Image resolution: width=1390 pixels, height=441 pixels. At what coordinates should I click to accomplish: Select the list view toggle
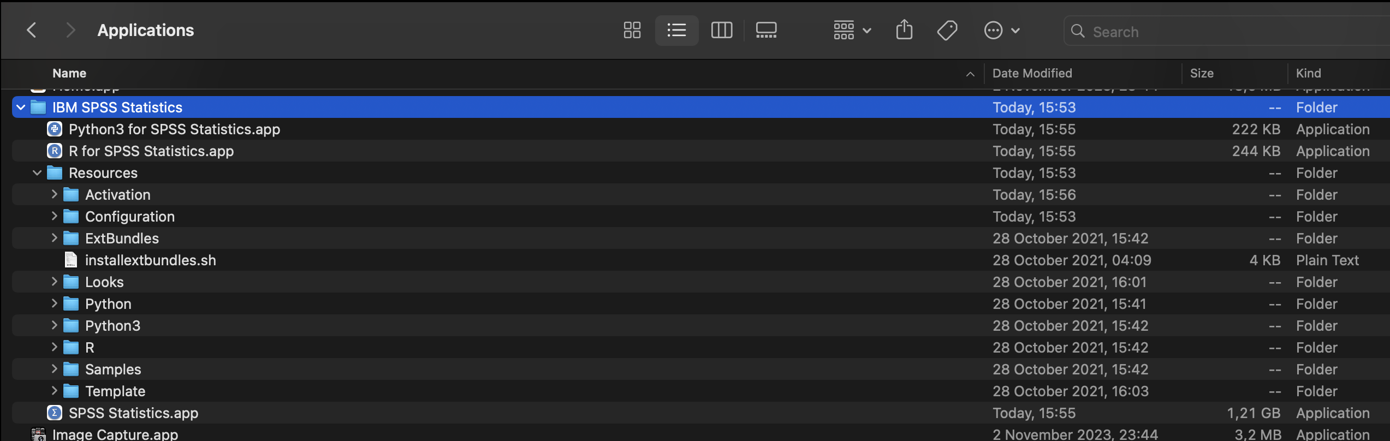[x=676, y=30]
